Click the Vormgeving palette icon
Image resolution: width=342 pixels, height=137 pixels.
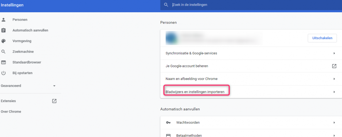coord(4,41)
